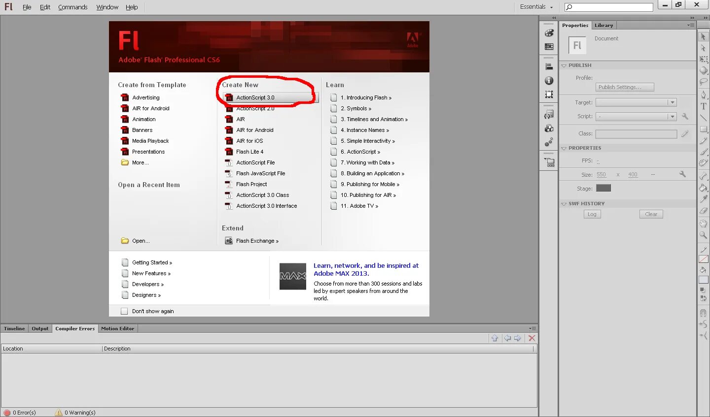Open the Code Snippets panel icon

(549, 115)
